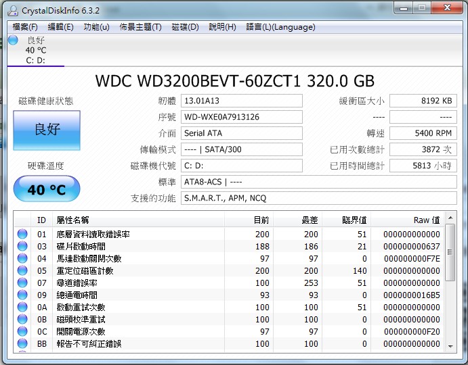Click current value 188 in 碟片啟動時間 row

(x=262, y=247)
